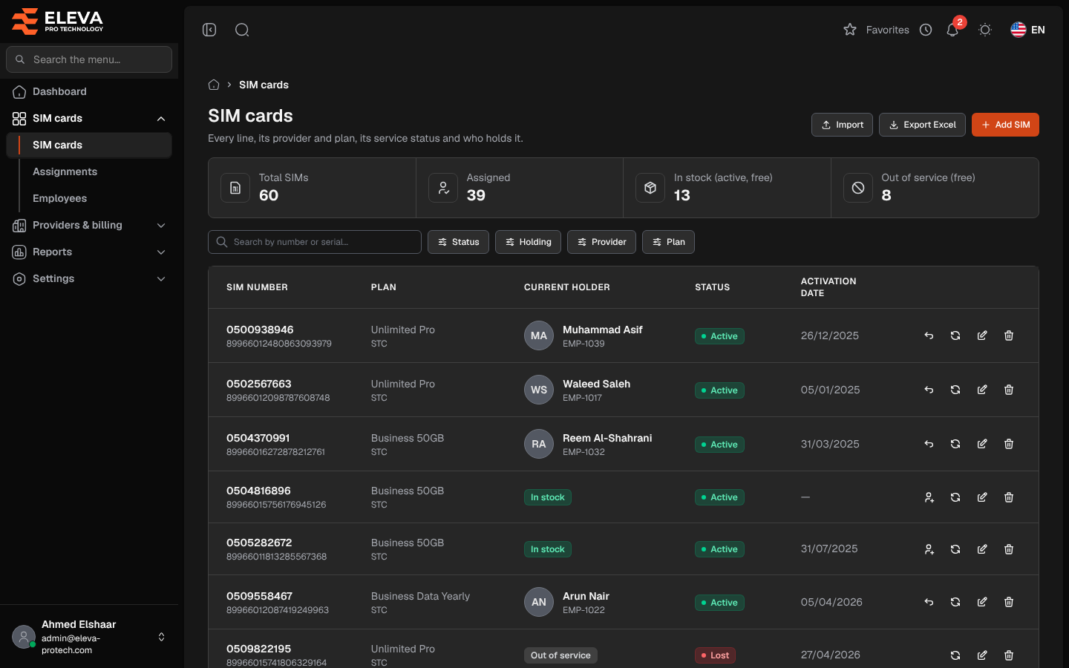
Task: Delete SIM 0504816896 with the trash icon
Action: coord(1009,497)
